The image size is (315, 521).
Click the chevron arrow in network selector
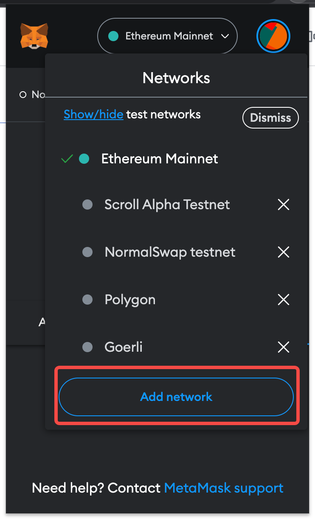tap(225, 36)
